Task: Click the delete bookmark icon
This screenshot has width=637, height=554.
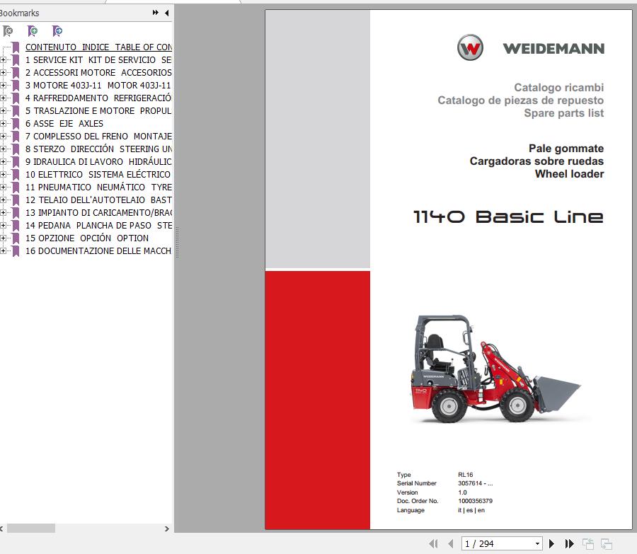Action: tap(8, 31)
